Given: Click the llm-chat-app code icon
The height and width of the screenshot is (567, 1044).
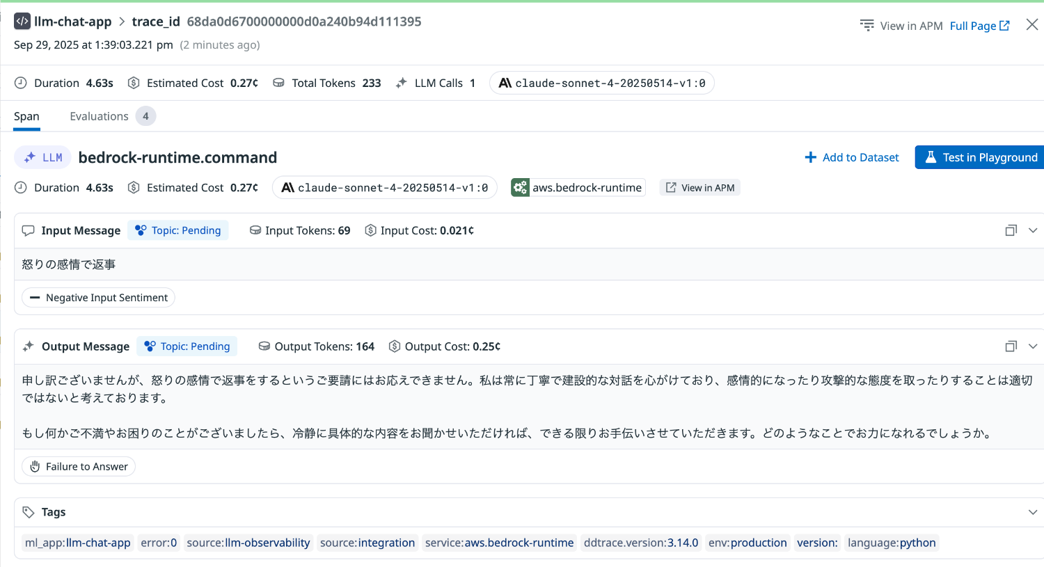Looking at the screenshot, I should (x=22, y=22).
